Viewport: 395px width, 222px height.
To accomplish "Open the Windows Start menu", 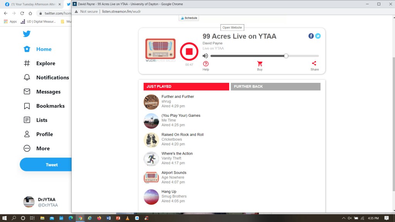I will click(x=4, y=218).
